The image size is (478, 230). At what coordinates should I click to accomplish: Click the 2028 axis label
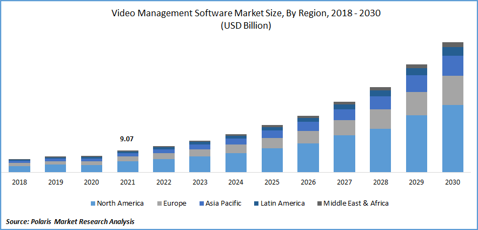pos(381,182)
